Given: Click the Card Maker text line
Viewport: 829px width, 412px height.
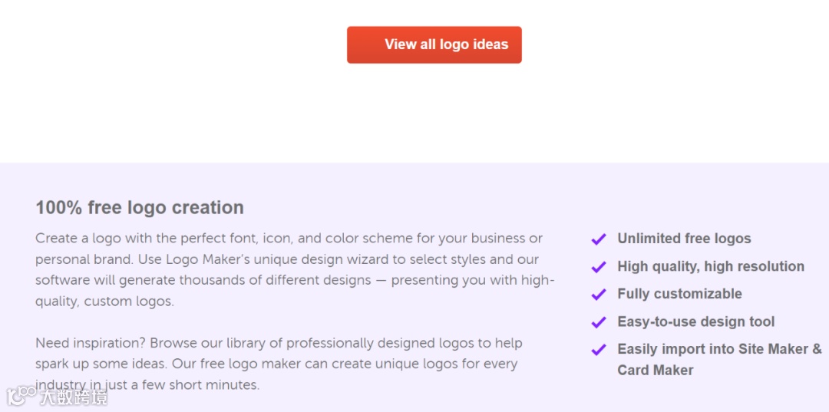Looking at the screenshot, I should click(655, 370).
